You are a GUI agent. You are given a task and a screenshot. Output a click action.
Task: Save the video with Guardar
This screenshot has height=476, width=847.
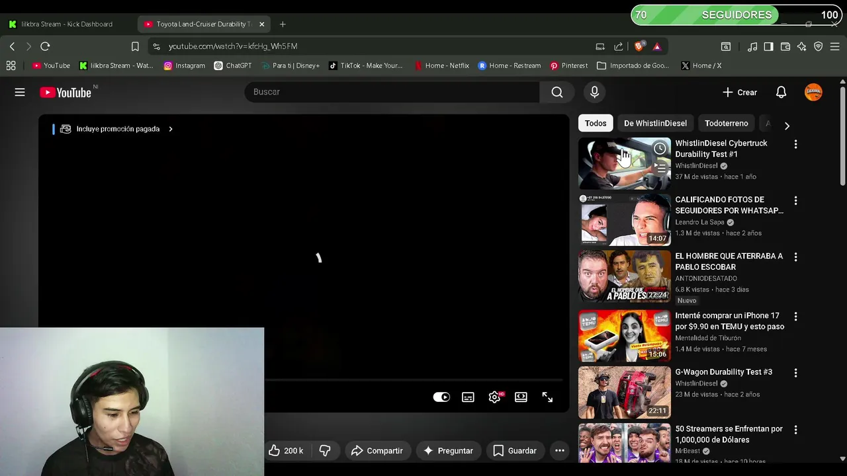(x=515, y=451)
